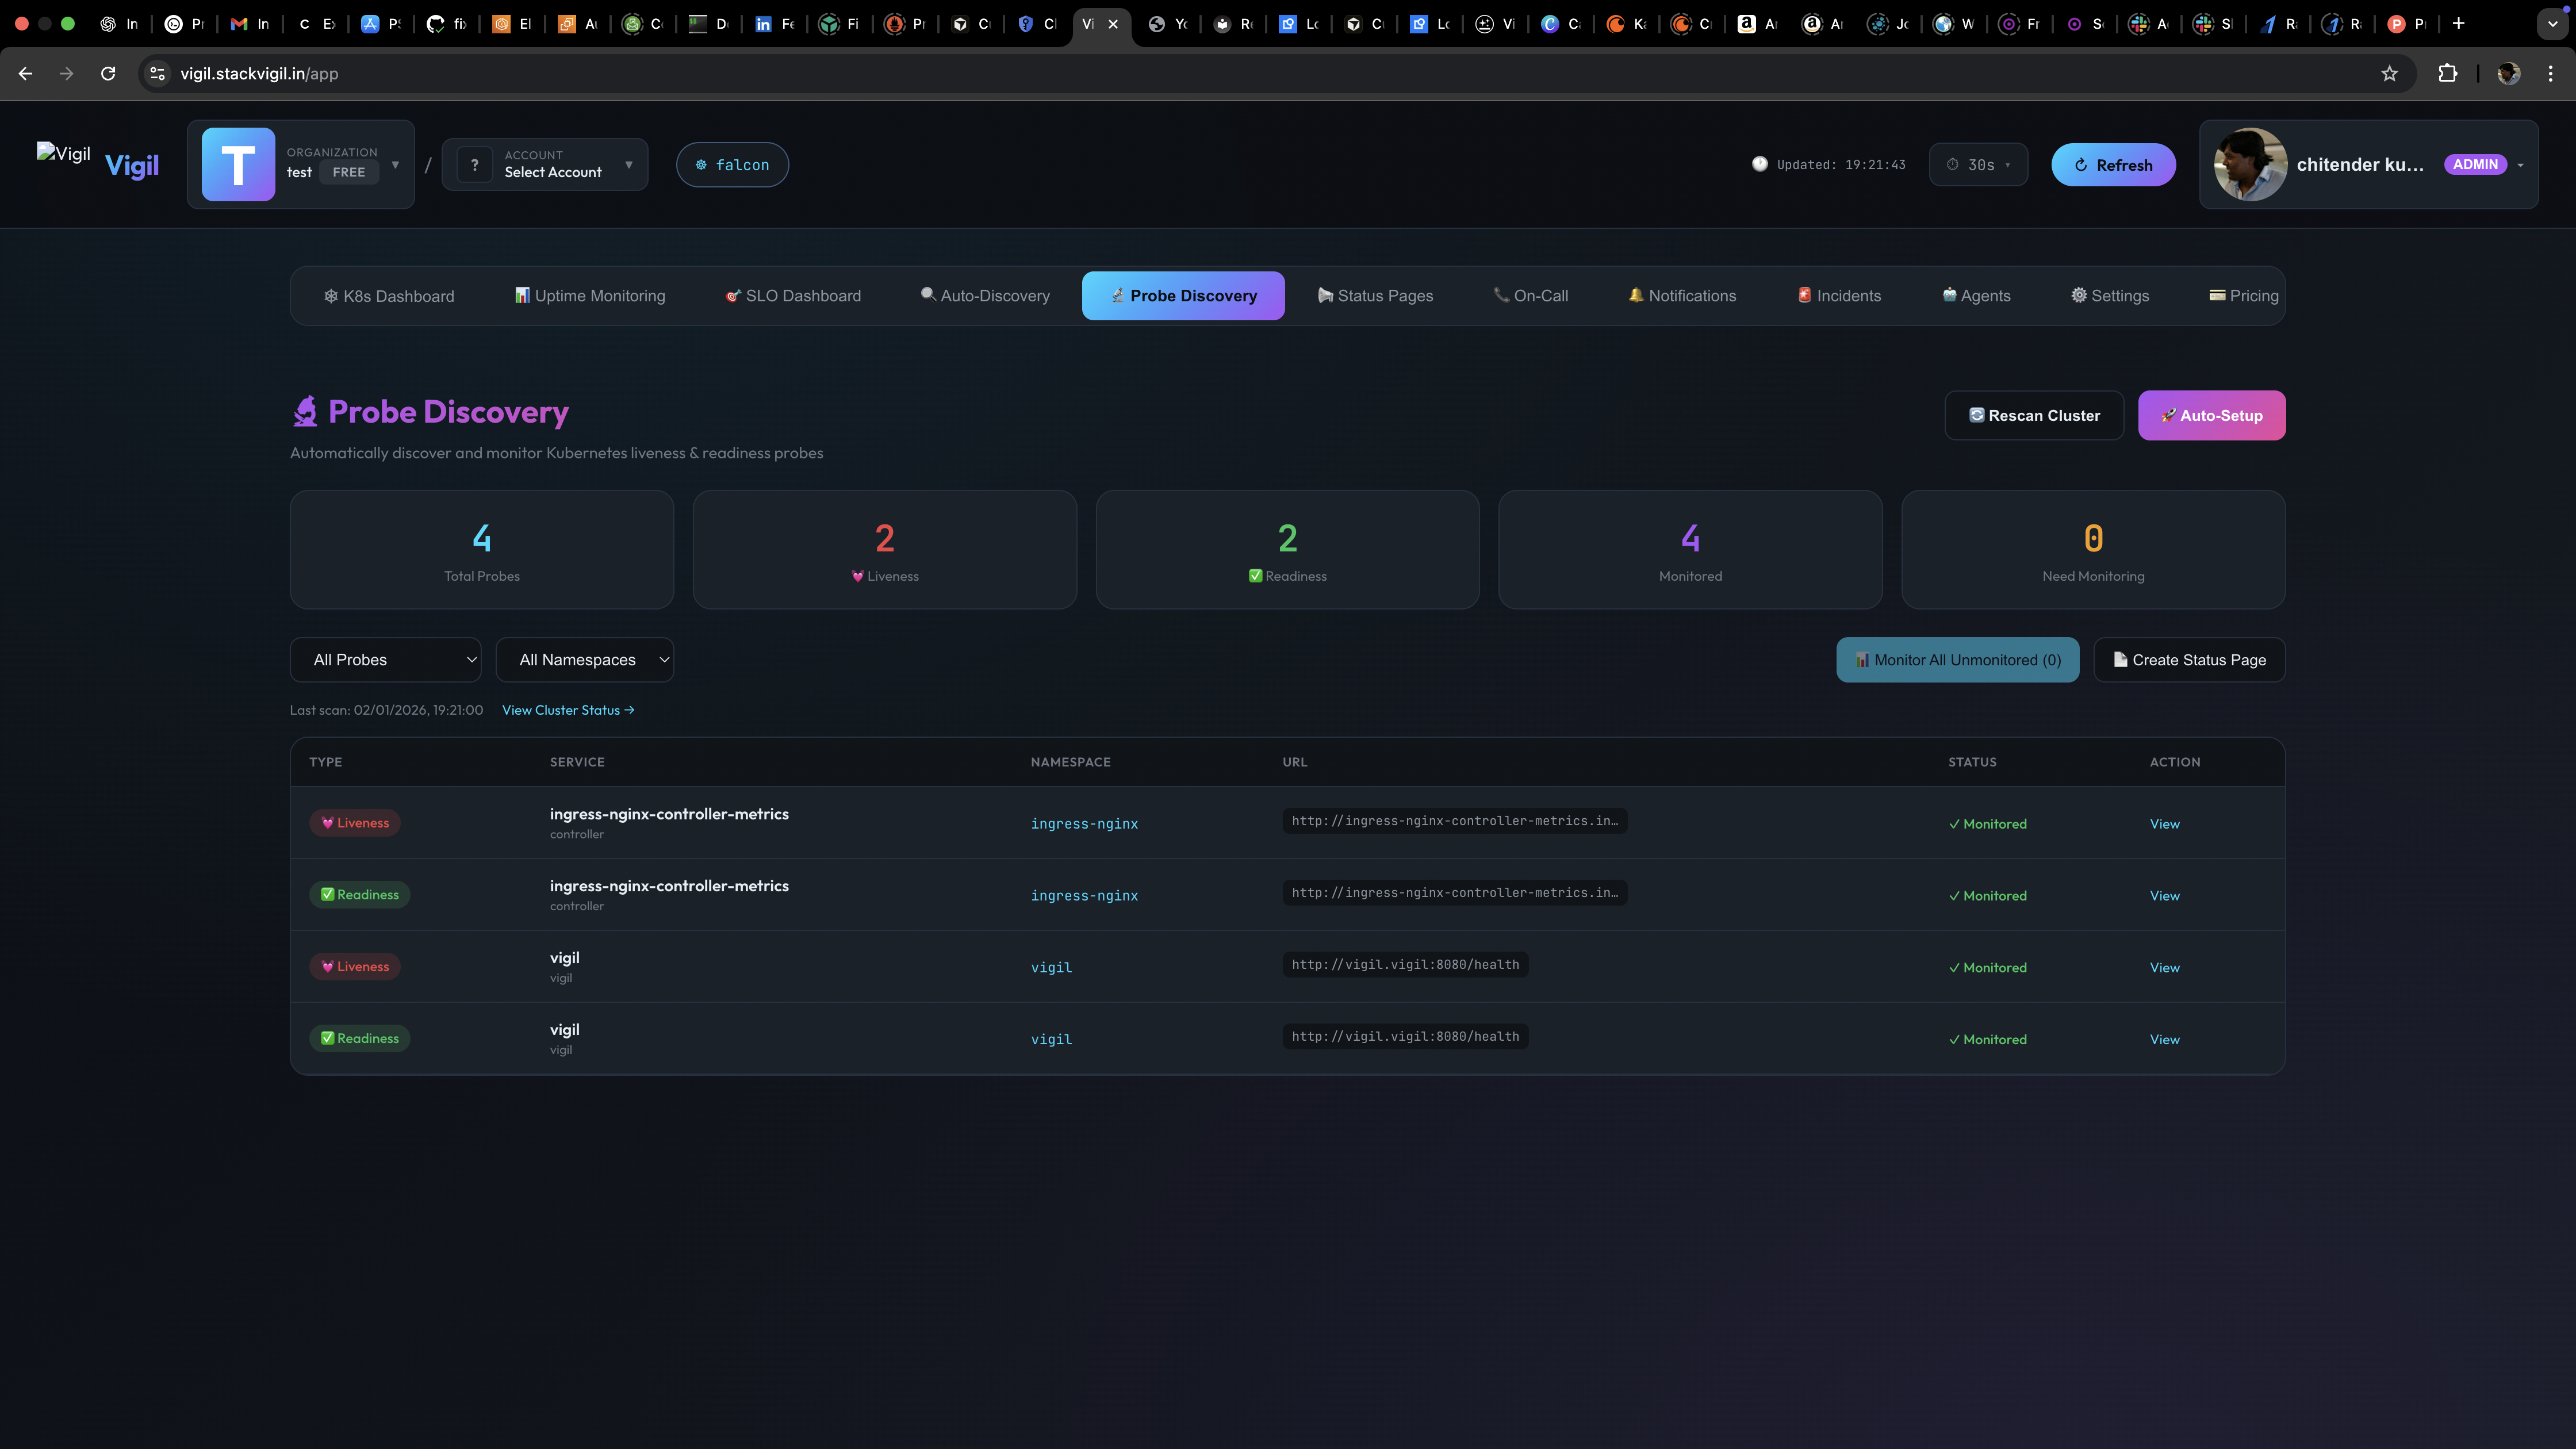Bookmark this page with star icon
This screenshot has height=1449, width=2576.
coord(2389,73)
